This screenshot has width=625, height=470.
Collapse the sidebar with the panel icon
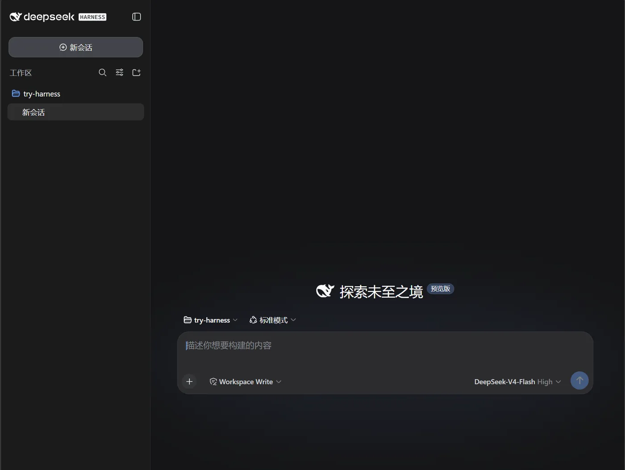pyautogui.click(x=137, y=17)
